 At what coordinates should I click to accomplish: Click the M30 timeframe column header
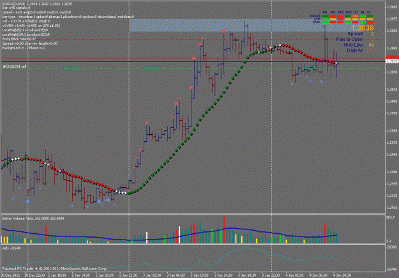[349, 12]
